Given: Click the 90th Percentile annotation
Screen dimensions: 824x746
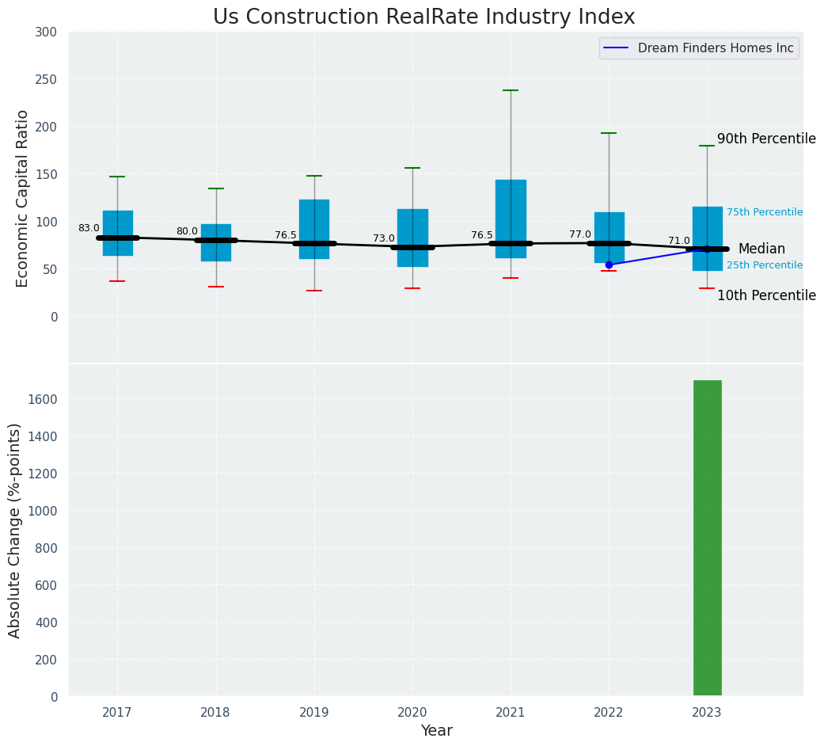Looking at the screenshot, I should [x=765, y=139].
